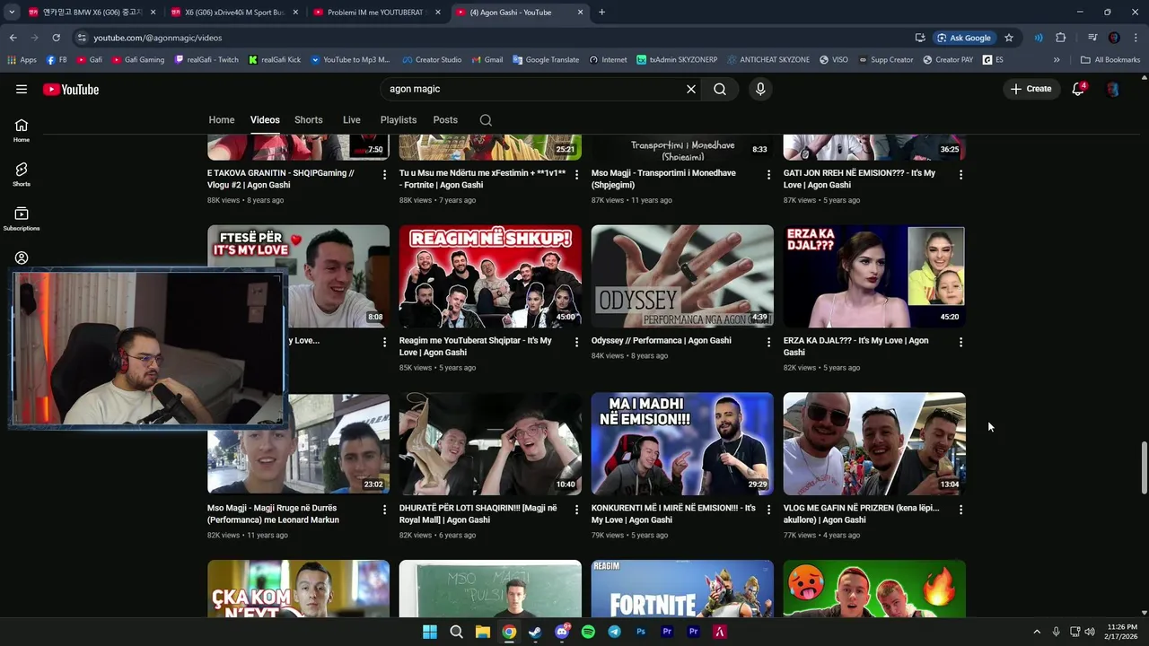Open Photoshop from the taskbar
The image size is (1149, 646).
coord(641,632)
